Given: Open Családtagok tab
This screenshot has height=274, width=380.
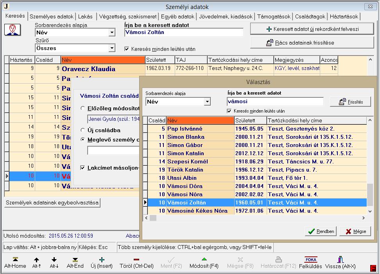Looking at the screenshot, I should (310, 16).
